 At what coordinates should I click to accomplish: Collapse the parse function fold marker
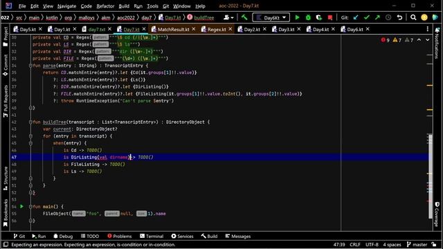point(30,66)
